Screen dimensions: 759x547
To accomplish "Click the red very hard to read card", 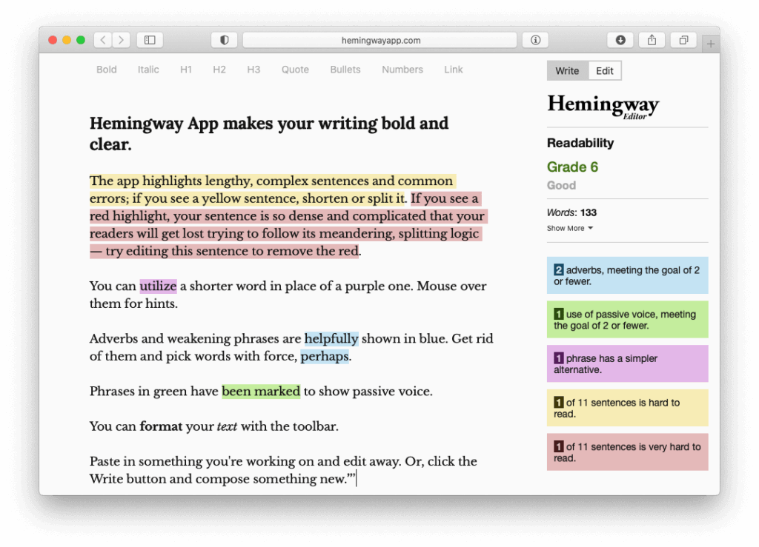I will (x=627, y=452).
